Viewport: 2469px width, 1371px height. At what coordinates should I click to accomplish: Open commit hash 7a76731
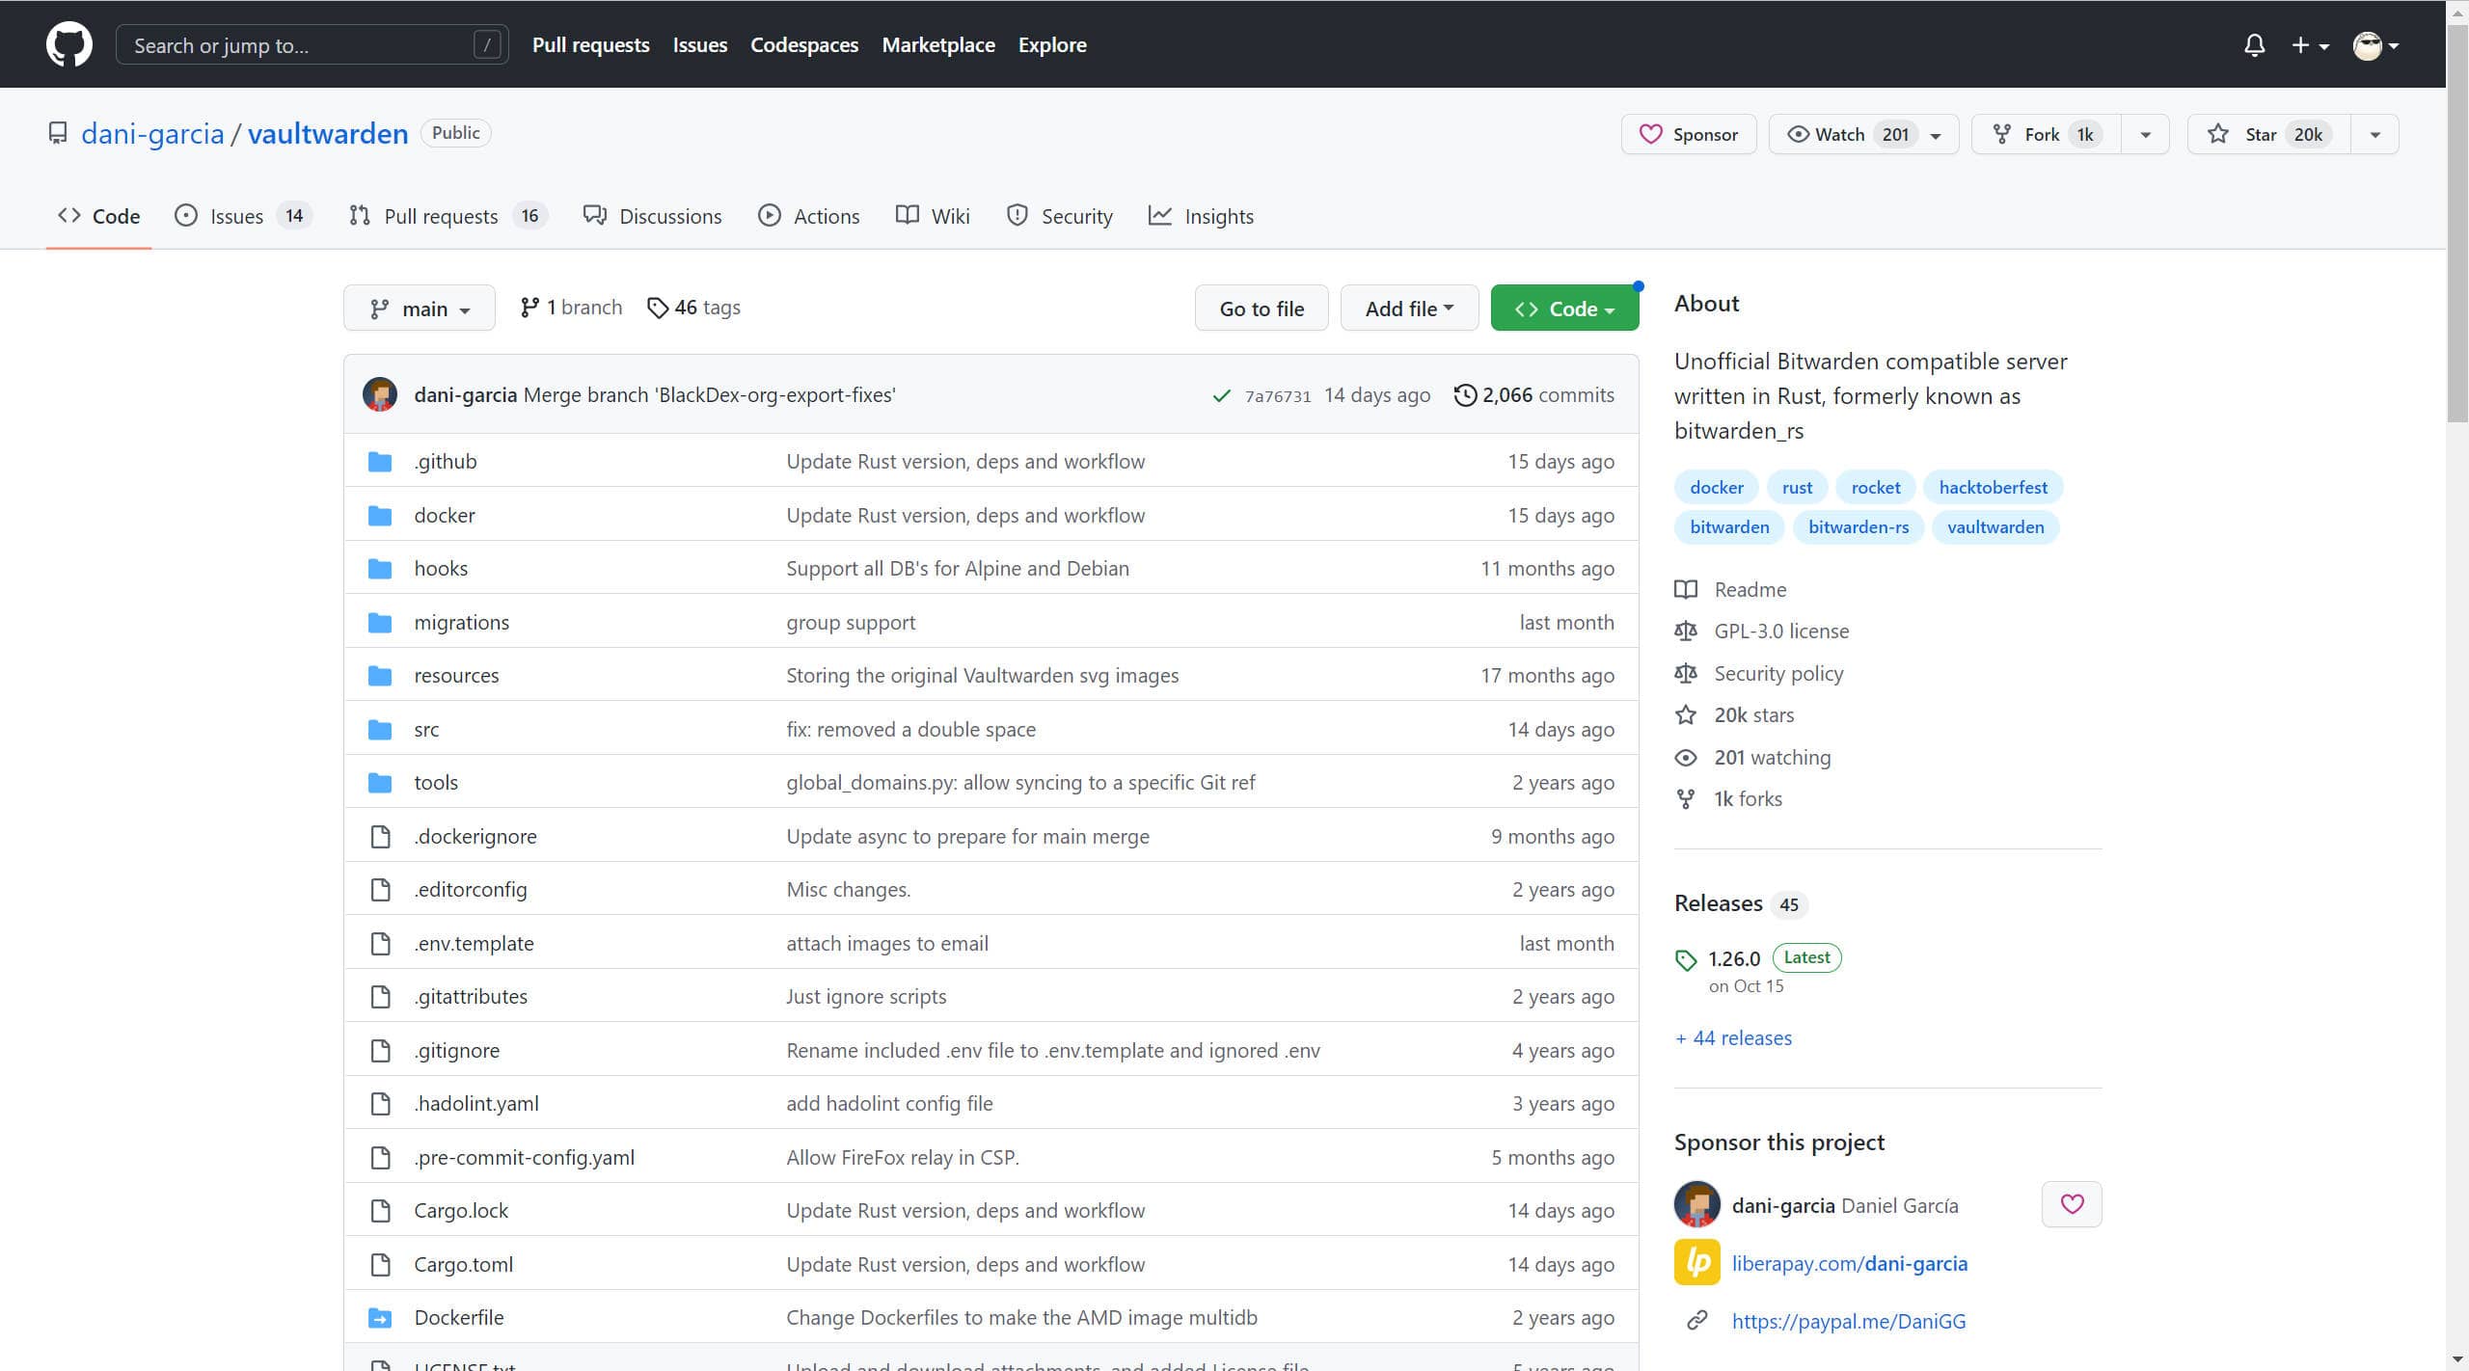[1278, 396]
